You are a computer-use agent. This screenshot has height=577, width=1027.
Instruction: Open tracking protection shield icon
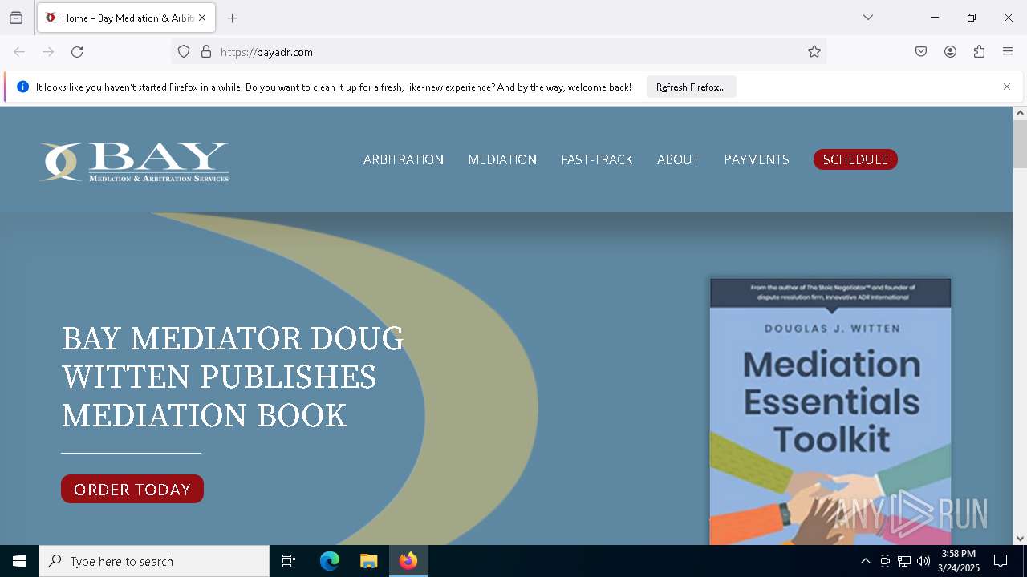[184, 52]
